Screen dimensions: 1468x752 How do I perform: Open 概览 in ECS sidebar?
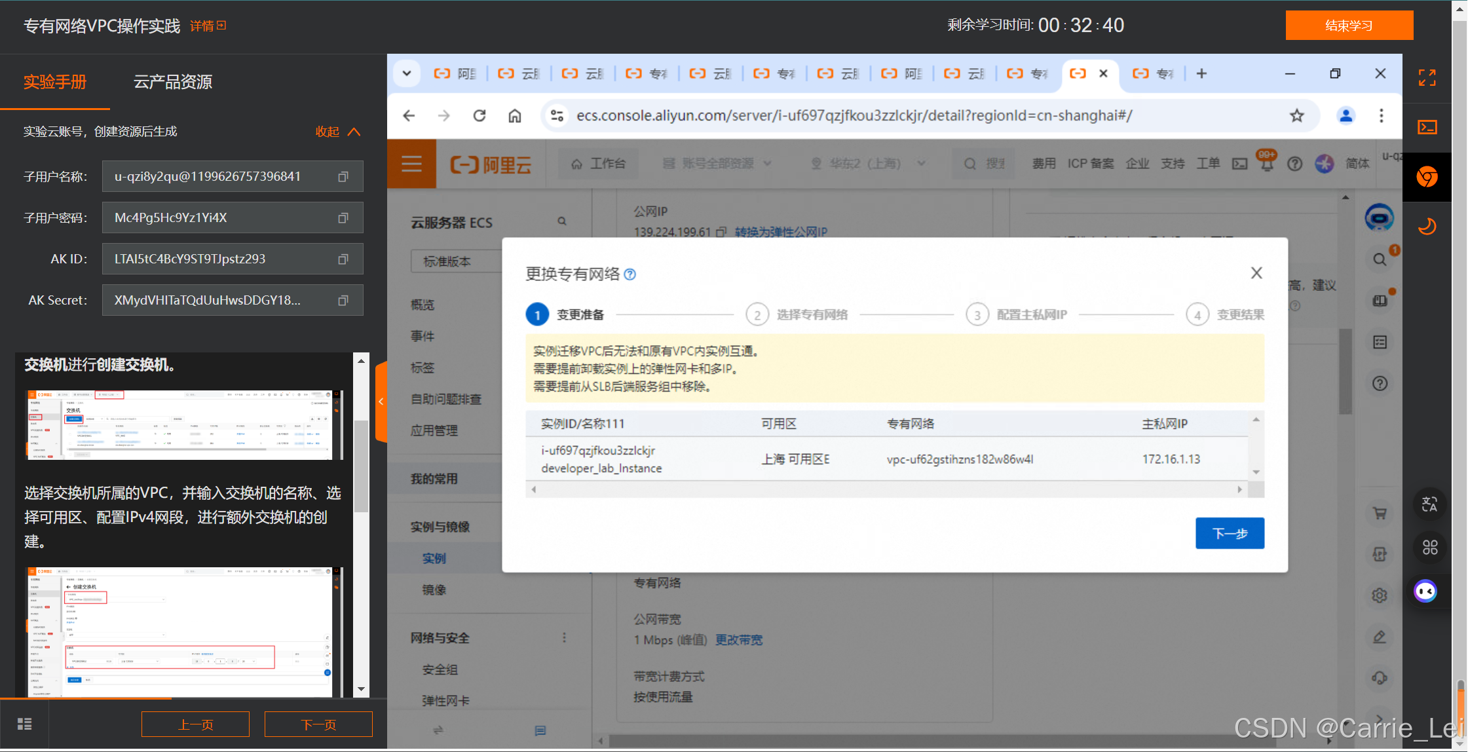coord(423,305)
